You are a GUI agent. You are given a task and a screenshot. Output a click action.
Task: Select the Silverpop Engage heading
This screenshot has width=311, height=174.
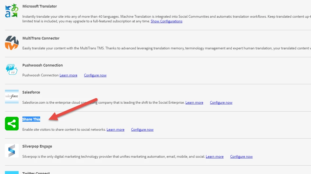coord(37,146)
